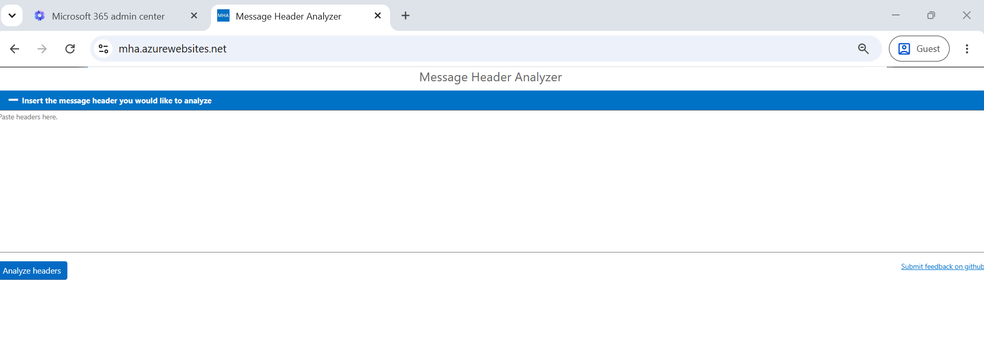Go forward to next page

[42, 49]
